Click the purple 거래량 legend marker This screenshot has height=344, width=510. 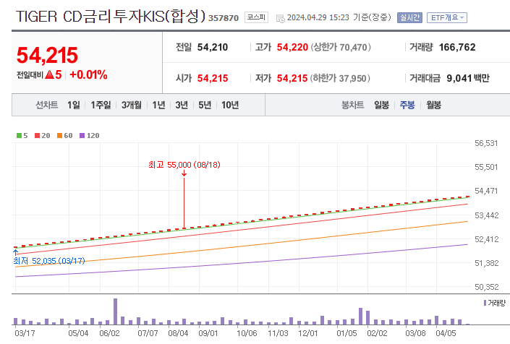485,303
